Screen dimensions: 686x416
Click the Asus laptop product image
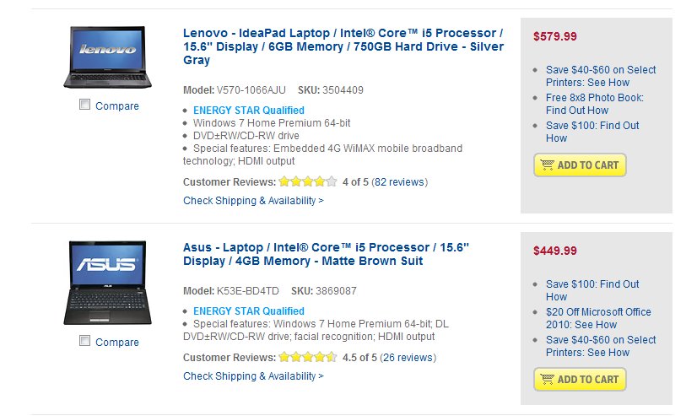click(108, 283)
